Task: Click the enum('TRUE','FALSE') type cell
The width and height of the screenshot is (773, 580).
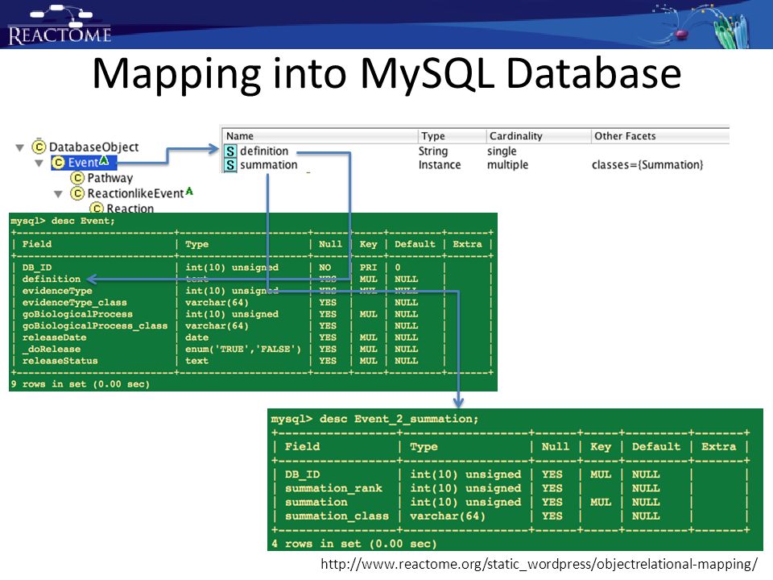Action: 242,349
